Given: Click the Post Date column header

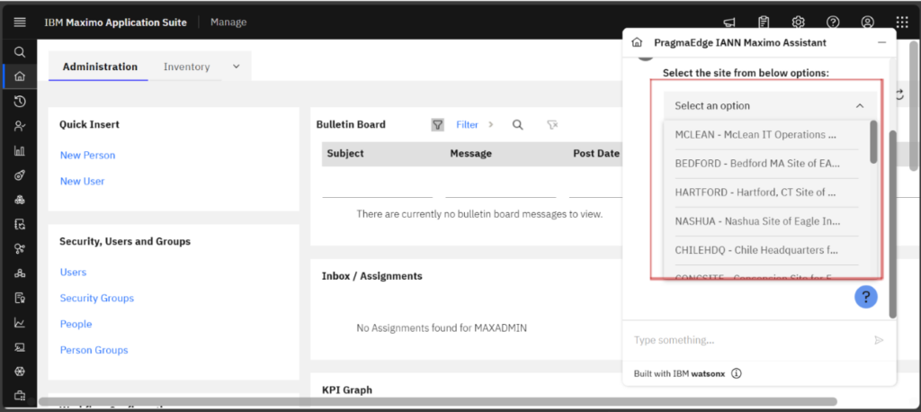Looking at the screenshot, I should coord(596,154).
